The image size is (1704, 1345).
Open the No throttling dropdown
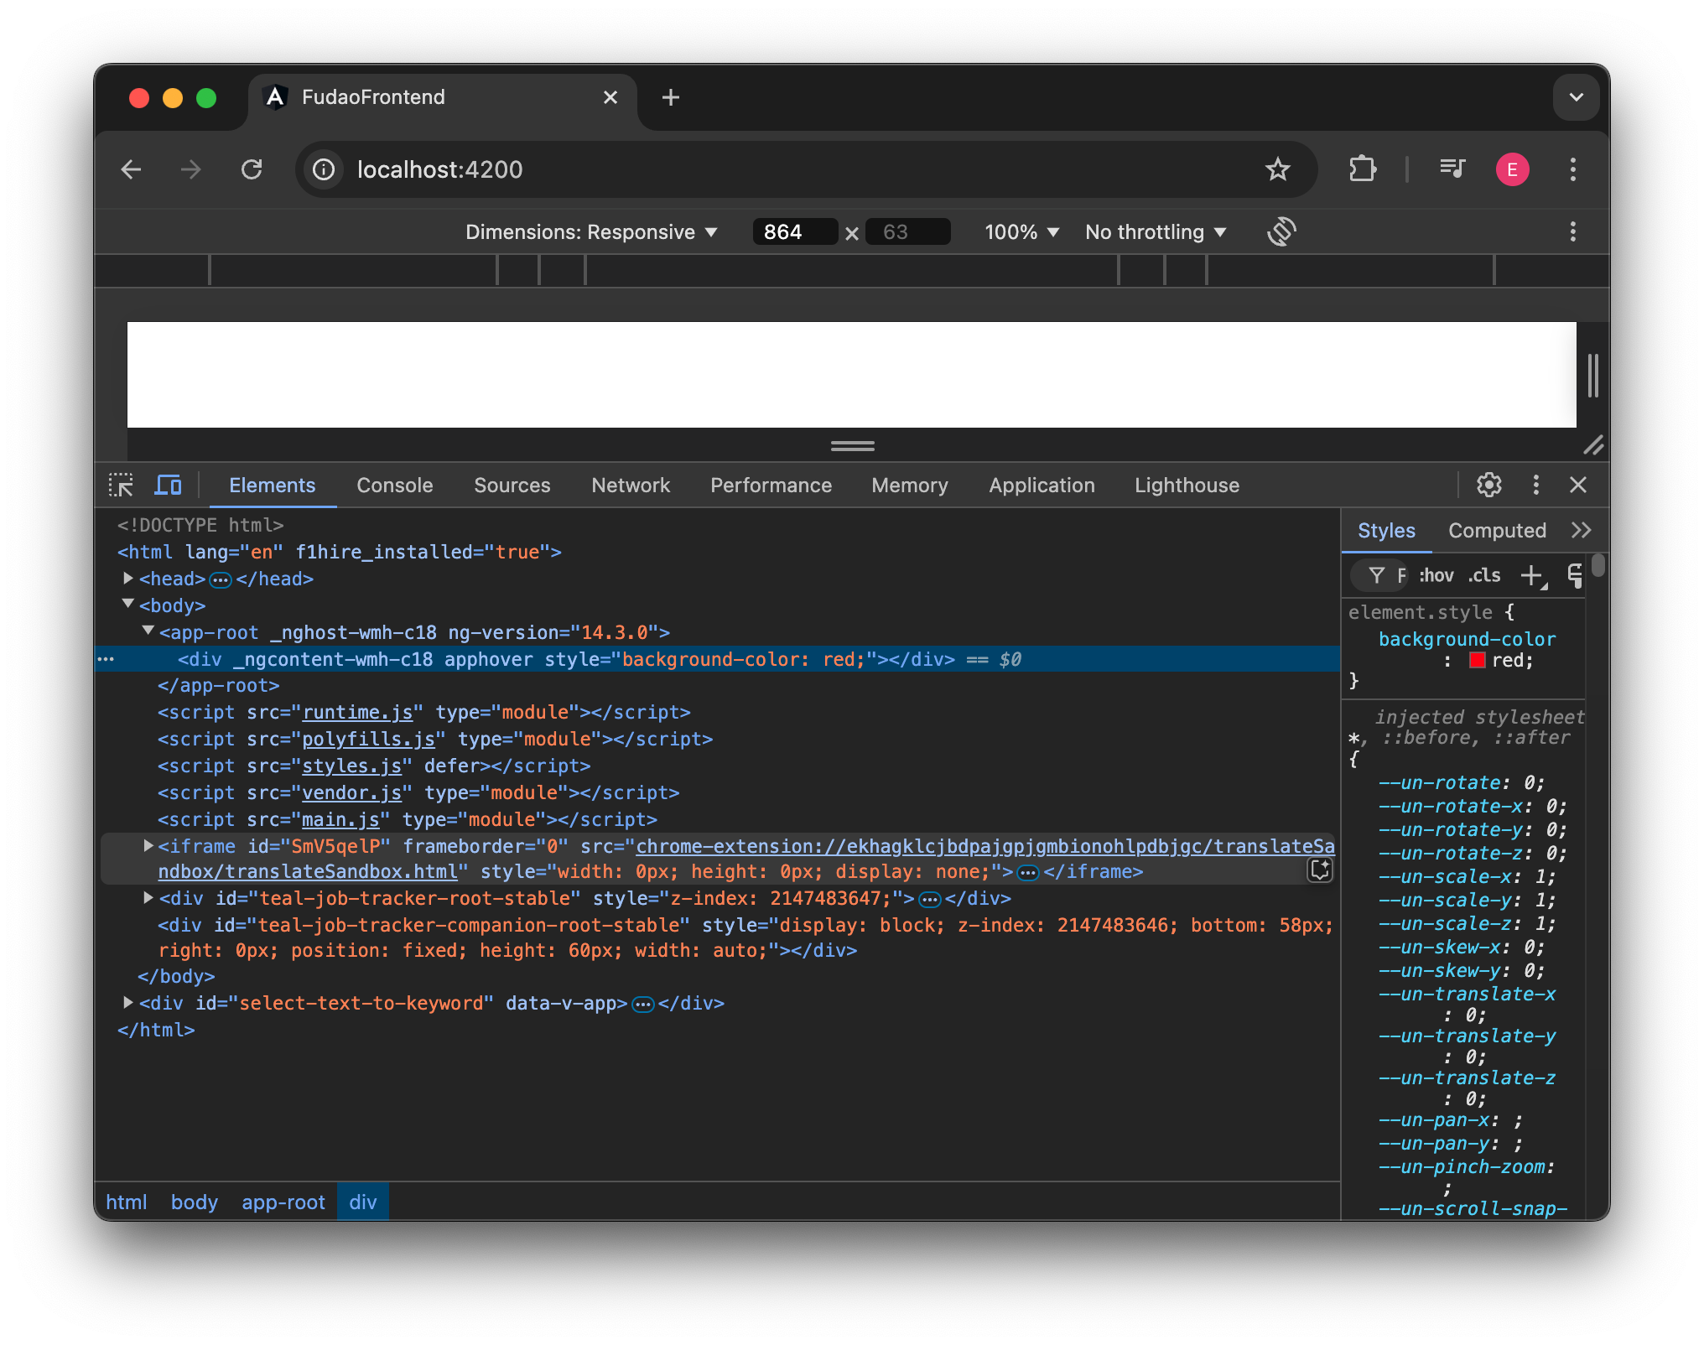1155,231
